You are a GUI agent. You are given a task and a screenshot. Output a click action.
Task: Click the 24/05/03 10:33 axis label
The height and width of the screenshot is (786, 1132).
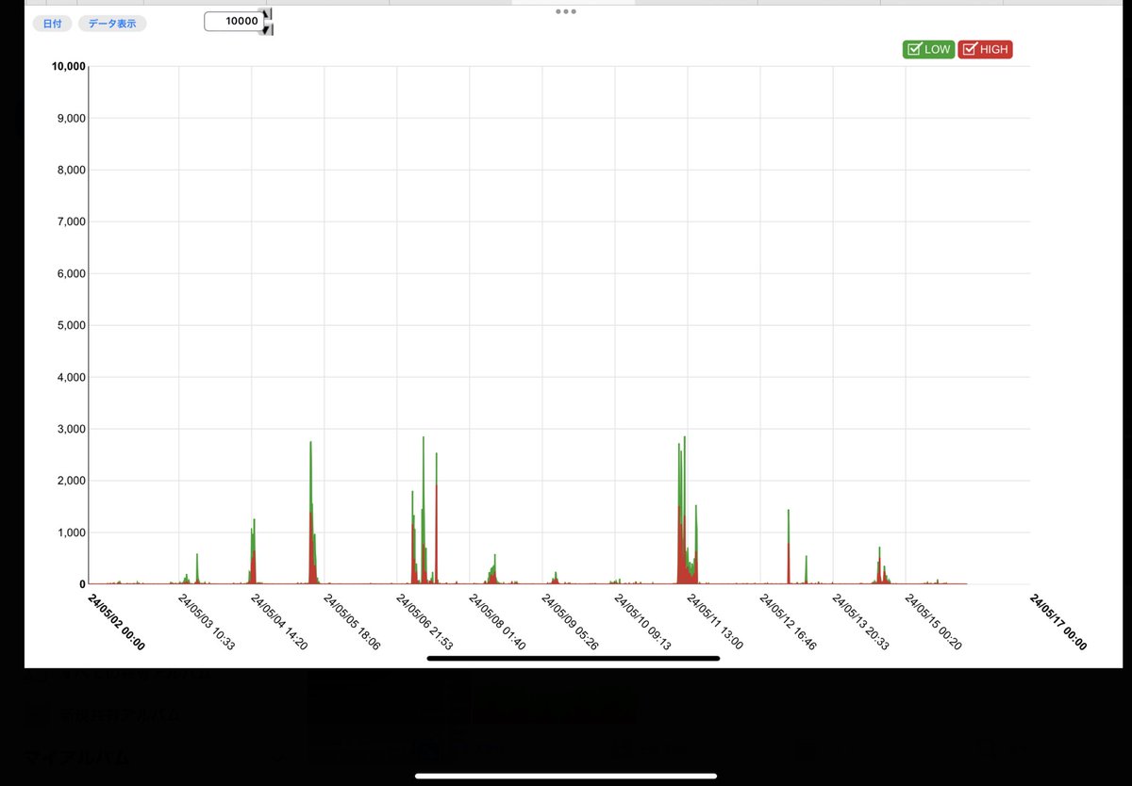pyautogui.click(x=207, y=622)
